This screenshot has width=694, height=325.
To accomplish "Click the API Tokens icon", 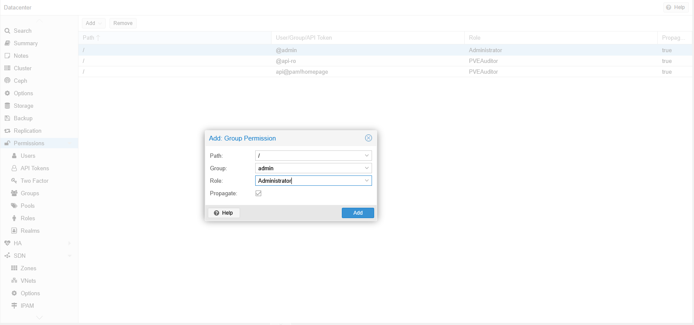I will (14, 169).
